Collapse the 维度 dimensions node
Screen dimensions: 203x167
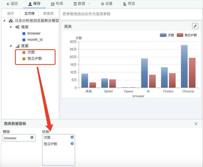pyautogui.click(x=11, y=27)
